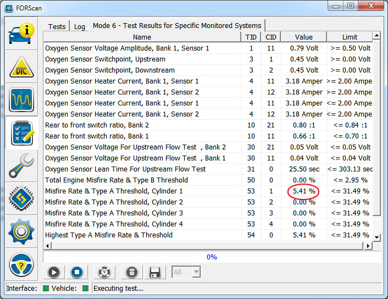Click the scrollbar down arrow

(376, 236)
